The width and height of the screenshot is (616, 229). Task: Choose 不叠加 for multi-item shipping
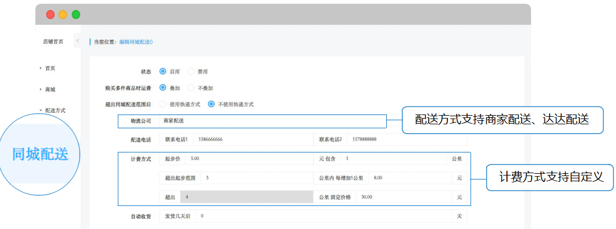pyautogui.click(x=191, y=88)
